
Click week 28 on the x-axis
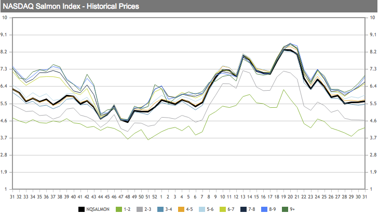[344, 197]
